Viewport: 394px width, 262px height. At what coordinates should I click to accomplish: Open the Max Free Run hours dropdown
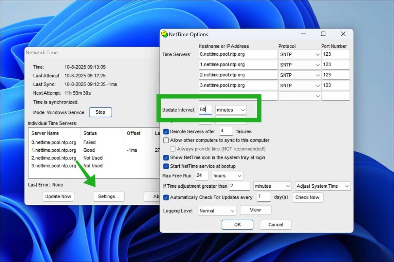pos(228,176)
